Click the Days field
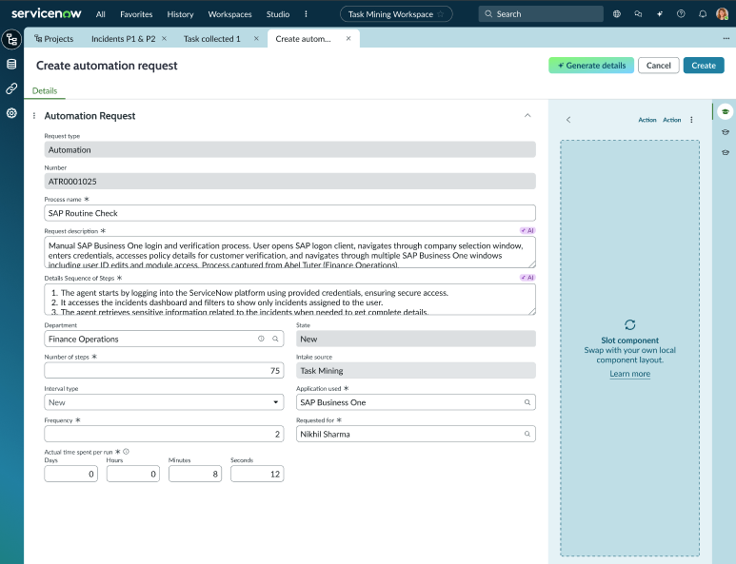 coord(70,474)
